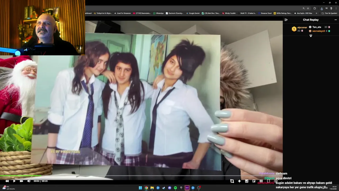Mute the video volume speaker icon

[x=29, y=181]
